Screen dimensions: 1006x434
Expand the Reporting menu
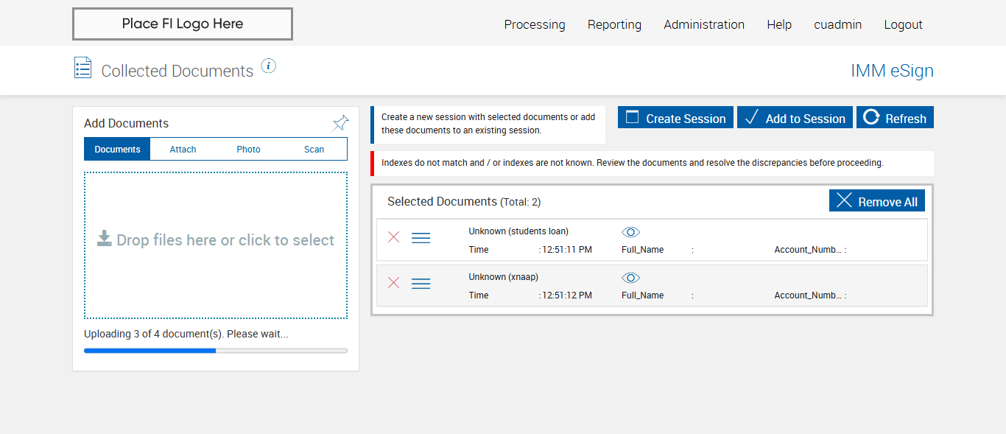coord(614,24)
